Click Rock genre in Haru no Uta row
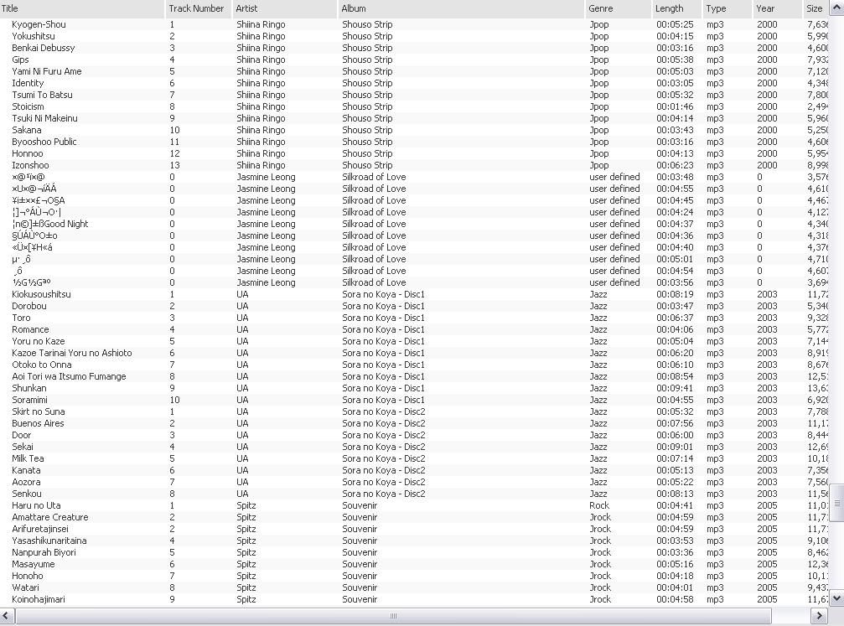Viewport: 844px width, 626px height. [x=599, y=505]
